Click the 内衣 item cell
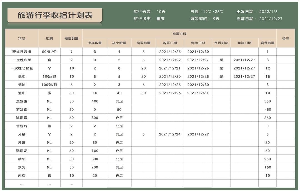The height and width of the screenshot is (192, 300). (x=22, y=176)
